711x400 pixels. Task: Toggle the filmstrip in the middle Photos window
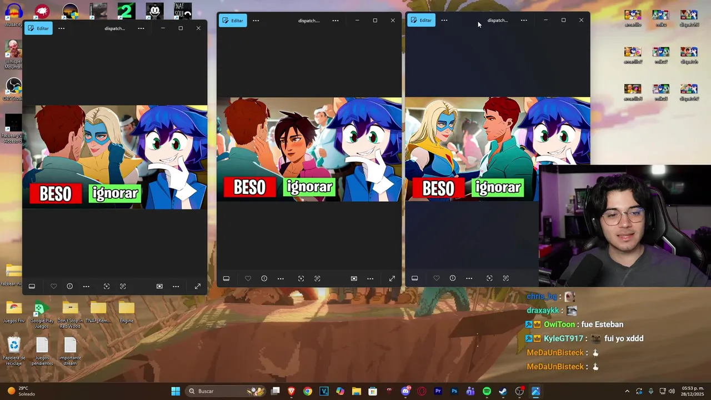[226, 278]
